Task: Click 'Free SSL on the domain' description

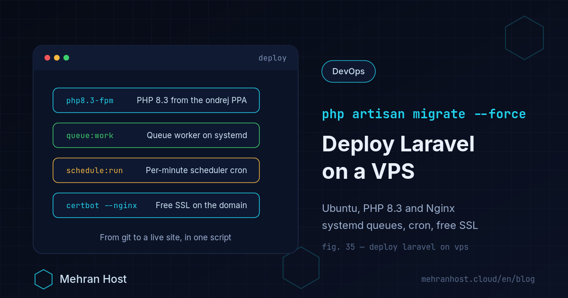Action: pos(201,205)
